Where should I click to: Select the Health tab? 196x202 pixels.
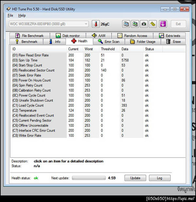point(79,41)
